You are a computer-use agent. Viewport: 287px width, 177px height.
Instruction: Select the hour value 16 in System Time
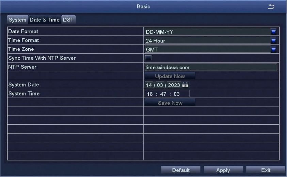pos(150,94)
